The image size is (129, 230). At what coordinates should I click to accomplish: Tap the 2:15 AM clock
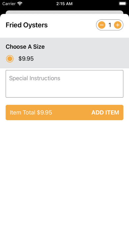point(64,4)
